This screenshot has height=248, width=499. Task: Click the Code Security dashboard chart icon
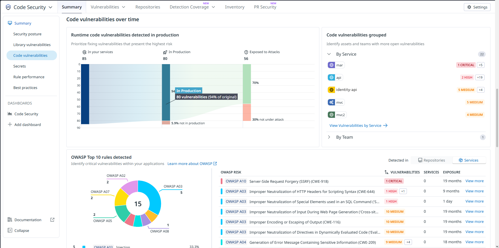pyautogui.click(x=10, y=114)
